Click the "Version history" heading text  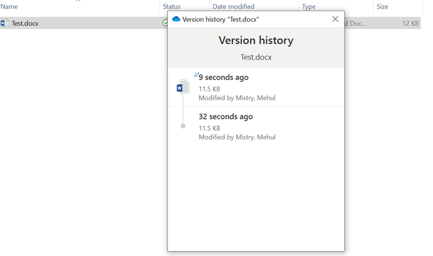point(256,41)
